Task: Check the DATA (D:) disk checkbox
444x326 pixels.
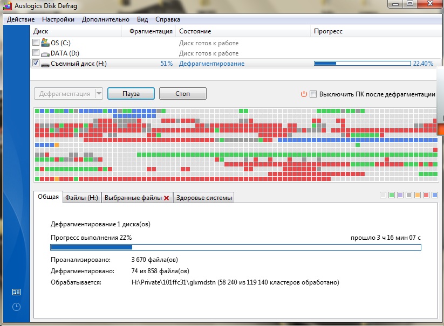Action: point(36,53)
